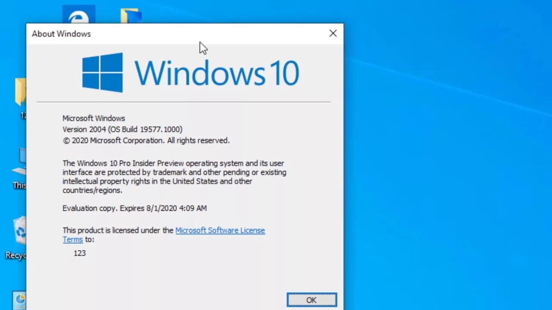Viewport: 552px width, 310px height.
Task: Click the OK button in About Windows
Action: pyautogui.click(x=312, y=300)
